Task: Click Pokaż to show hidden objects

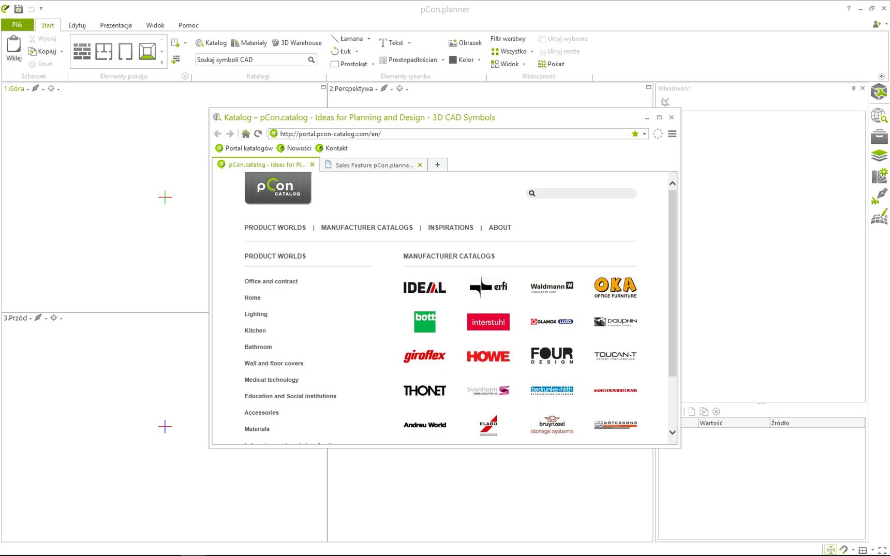Action: pyautogui.click(x=551, y=64)
